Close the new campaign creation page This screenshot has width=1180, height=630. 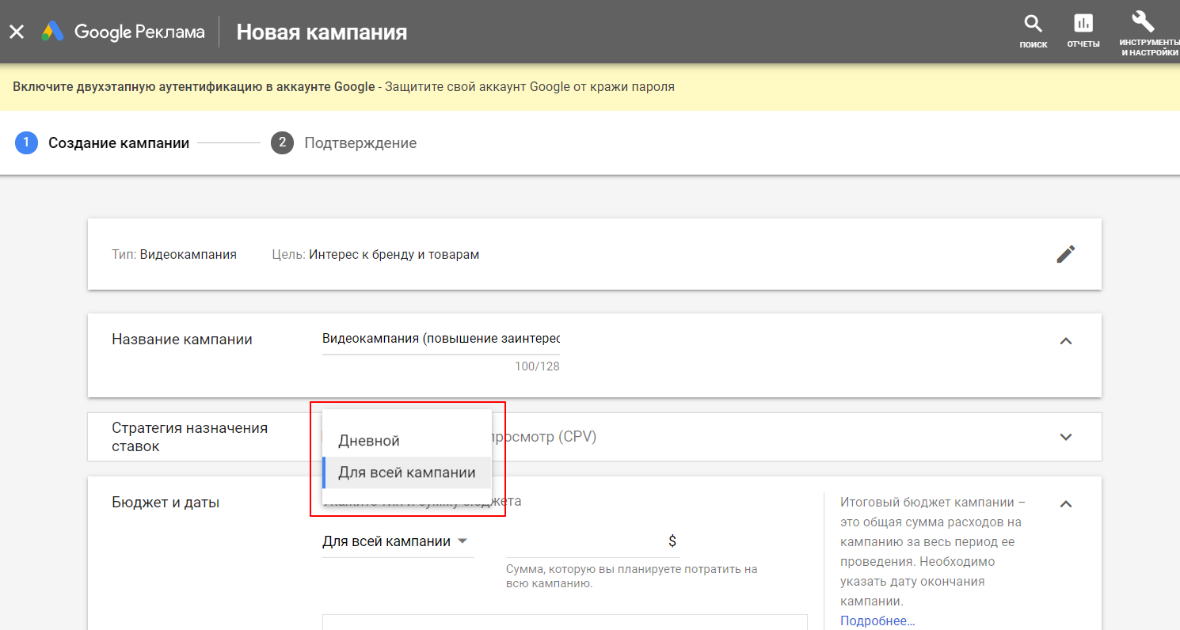[x=17, y=32]
